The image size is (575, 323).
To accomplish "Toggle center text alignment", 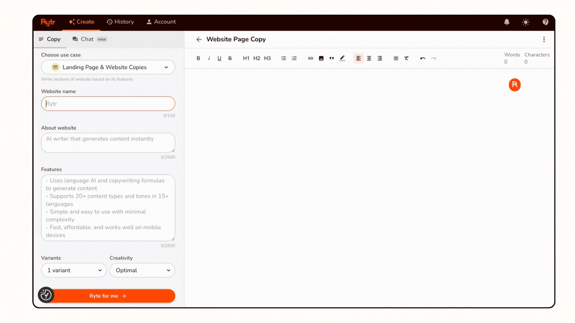I will click(369, 58).
